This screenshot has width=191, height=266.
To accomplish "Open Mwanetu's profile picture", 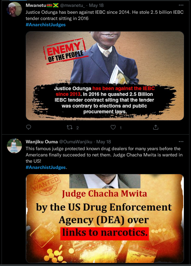I will click(x=14, y=9).
